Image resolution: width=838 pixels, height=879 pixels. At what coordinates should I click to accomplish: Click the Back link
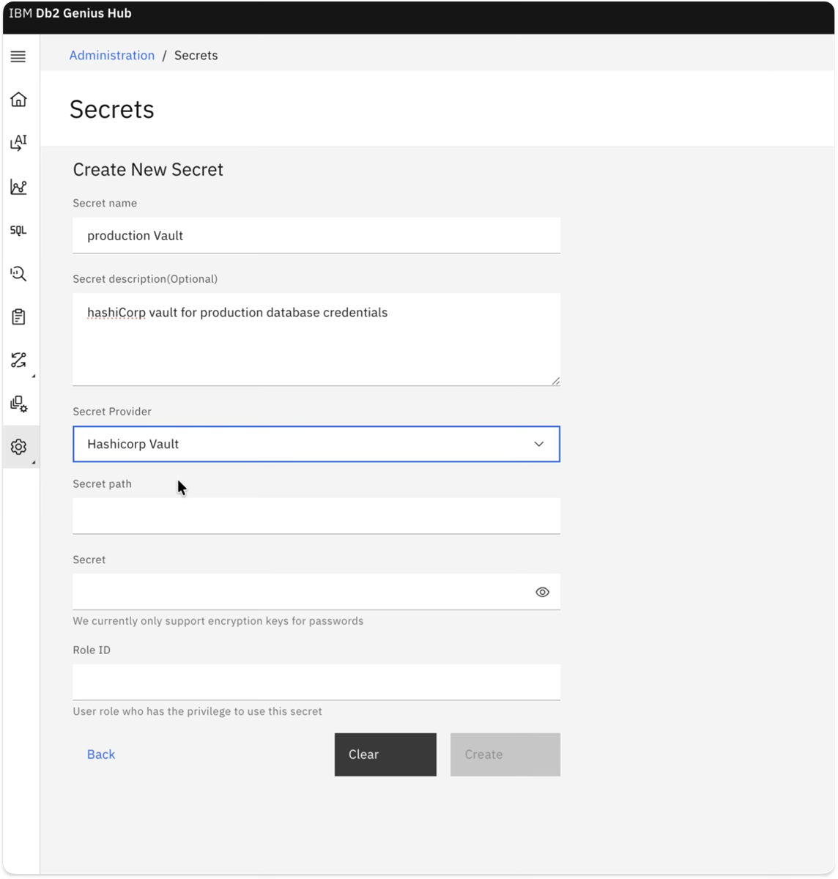101,754
